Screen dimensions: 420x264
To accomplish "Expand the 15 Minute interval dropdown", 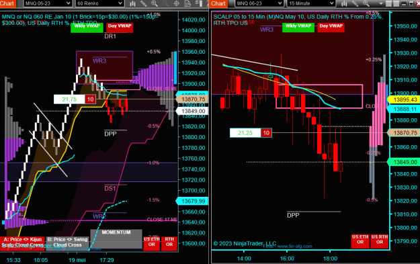I will [311, 3].
